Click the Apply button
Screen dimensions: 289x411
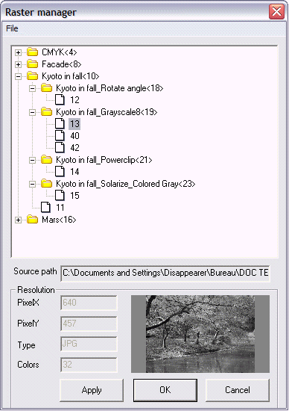92,390
